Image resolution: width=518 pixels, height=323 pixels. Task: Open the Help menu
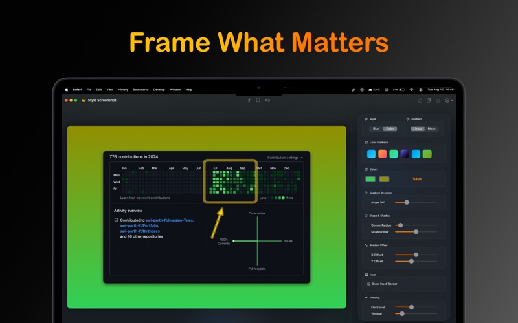click(x=189, y=90)
